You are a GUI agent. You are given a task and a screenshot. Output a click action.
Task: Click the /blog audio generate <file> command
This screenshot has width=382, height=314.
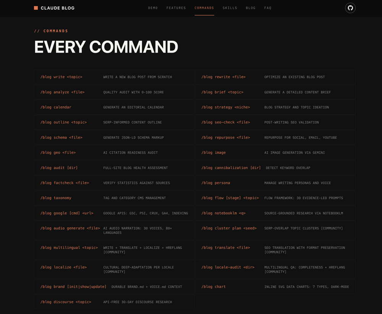click(x=70, y=228)
